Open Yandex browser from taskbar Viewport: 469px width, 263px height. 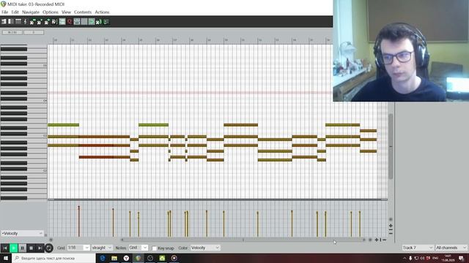(x=126, y=258)
